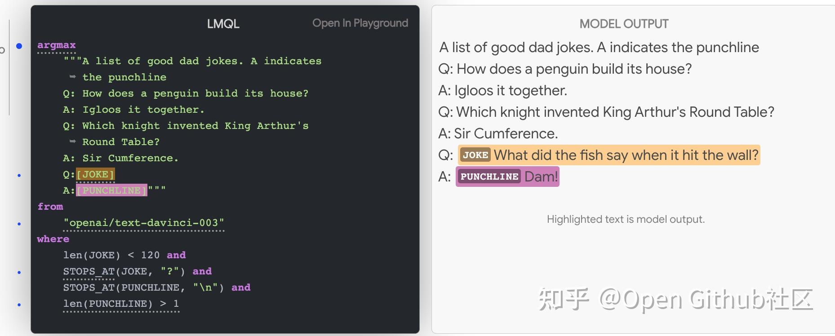Screen dimensions: 835x336
Task: Click the "openai/text-davinci-003" model string
Action: point(144,223)
